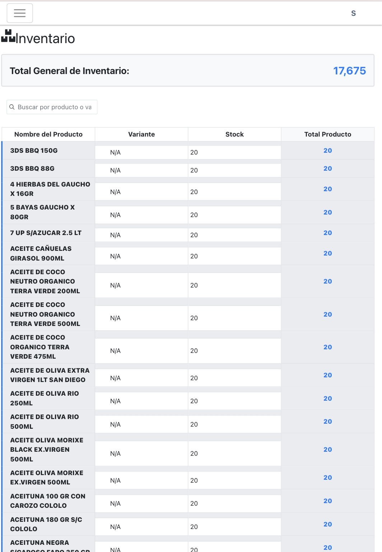Screen dimensions: 382x552
Task: Click the Stock column header
Action: click(x=234, y=134)
